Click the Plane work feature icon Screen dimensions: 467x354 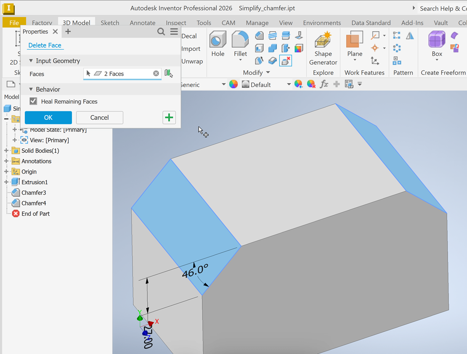(354, 40)
